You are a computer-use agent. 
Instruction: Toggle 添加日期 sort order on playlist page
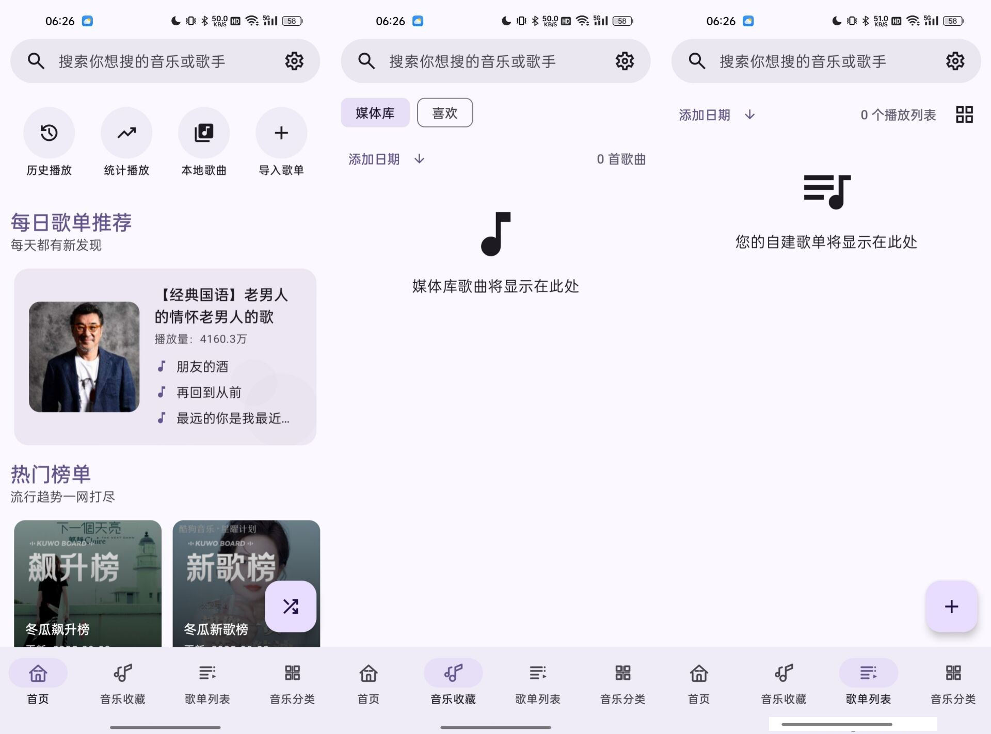point(715,115)
